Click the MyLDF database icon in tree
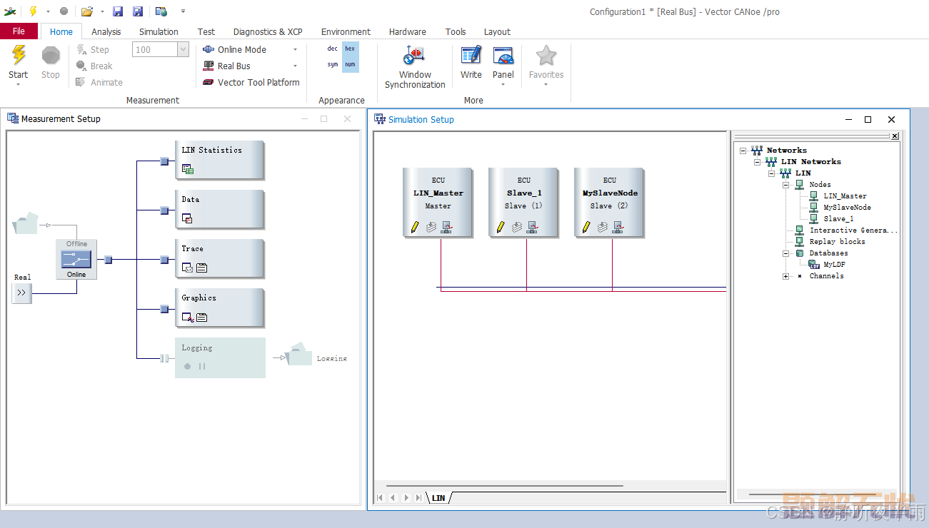The image size is (929, 528). (814, 264)
